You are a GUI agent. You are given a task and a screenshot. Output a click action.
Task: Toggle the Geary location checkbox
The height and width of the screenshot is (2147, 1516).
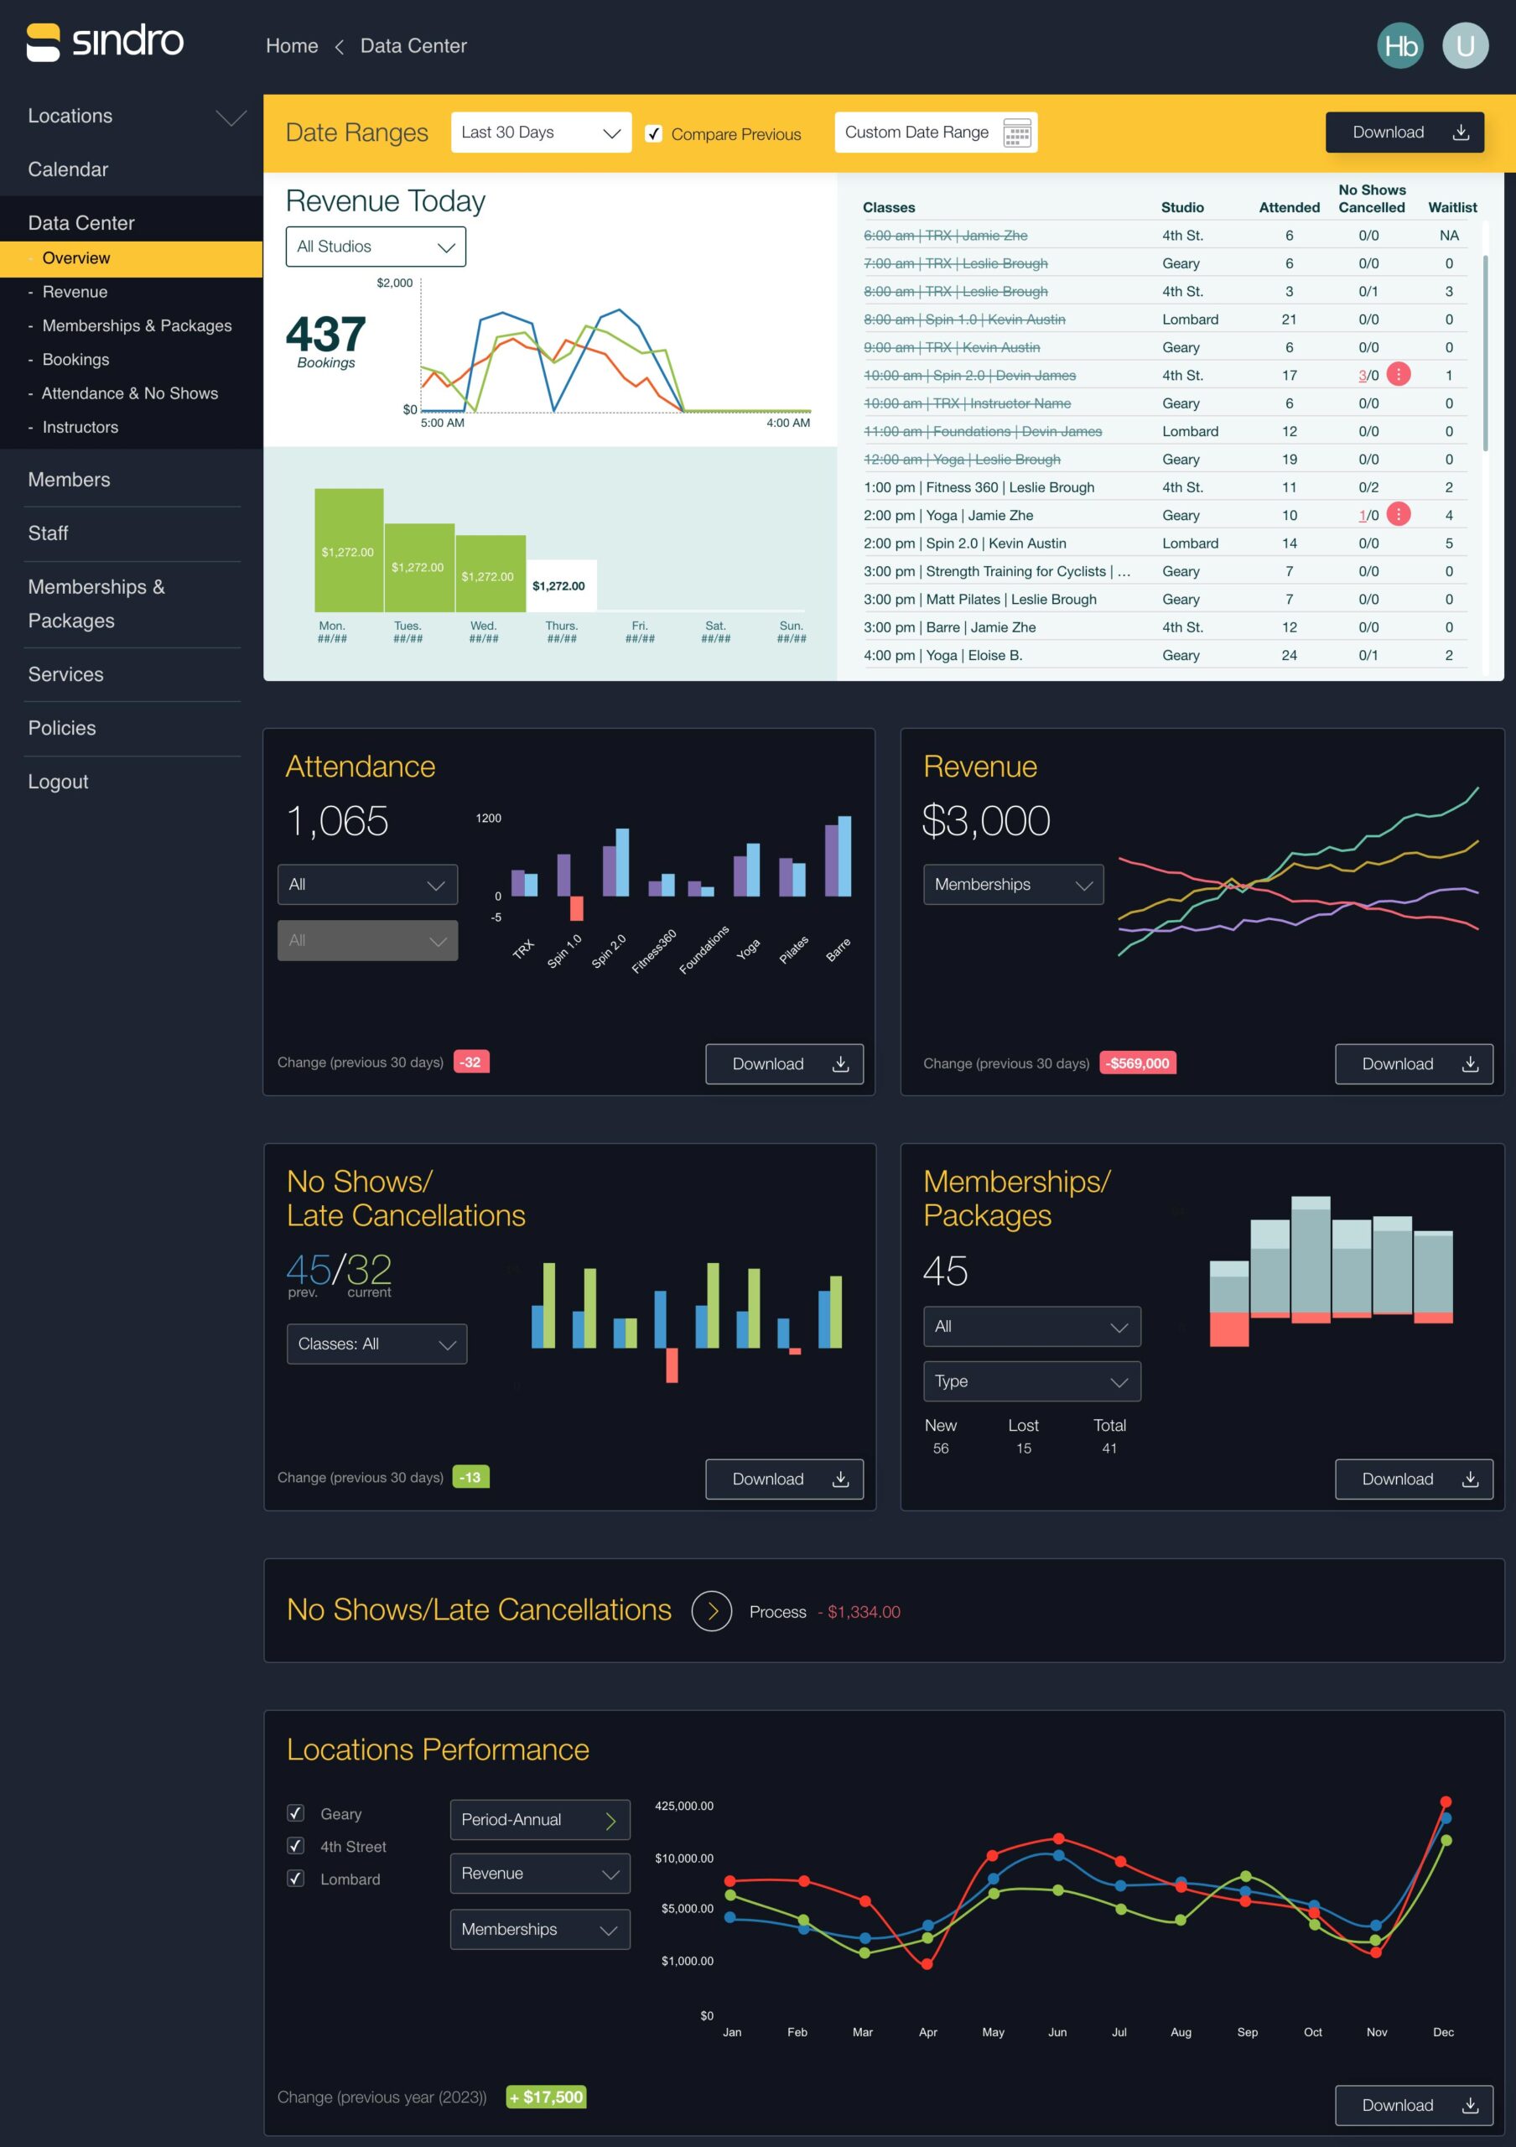[x=295, y=1813]
